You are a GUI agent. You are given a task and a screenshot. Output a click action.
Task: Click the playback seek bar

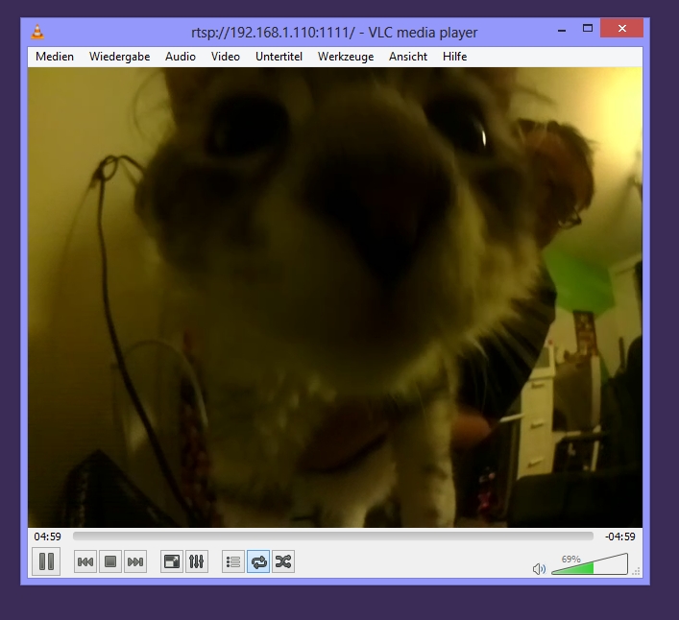pos(333,537)
